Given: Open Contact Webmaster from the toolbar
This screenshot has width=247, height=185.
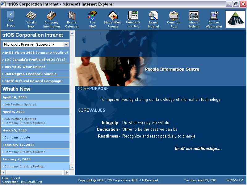Looking at the screenshot, I should pyautogui.click(x=214, y=18).
